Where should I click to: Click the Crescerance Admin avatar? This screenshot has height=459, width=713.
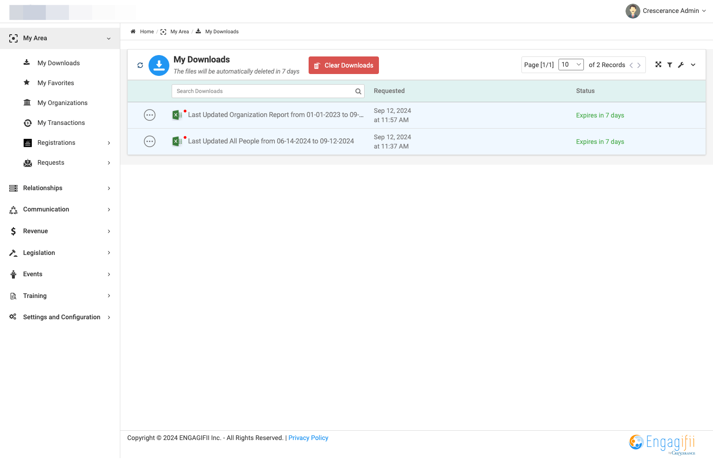(x=633, y=11)
